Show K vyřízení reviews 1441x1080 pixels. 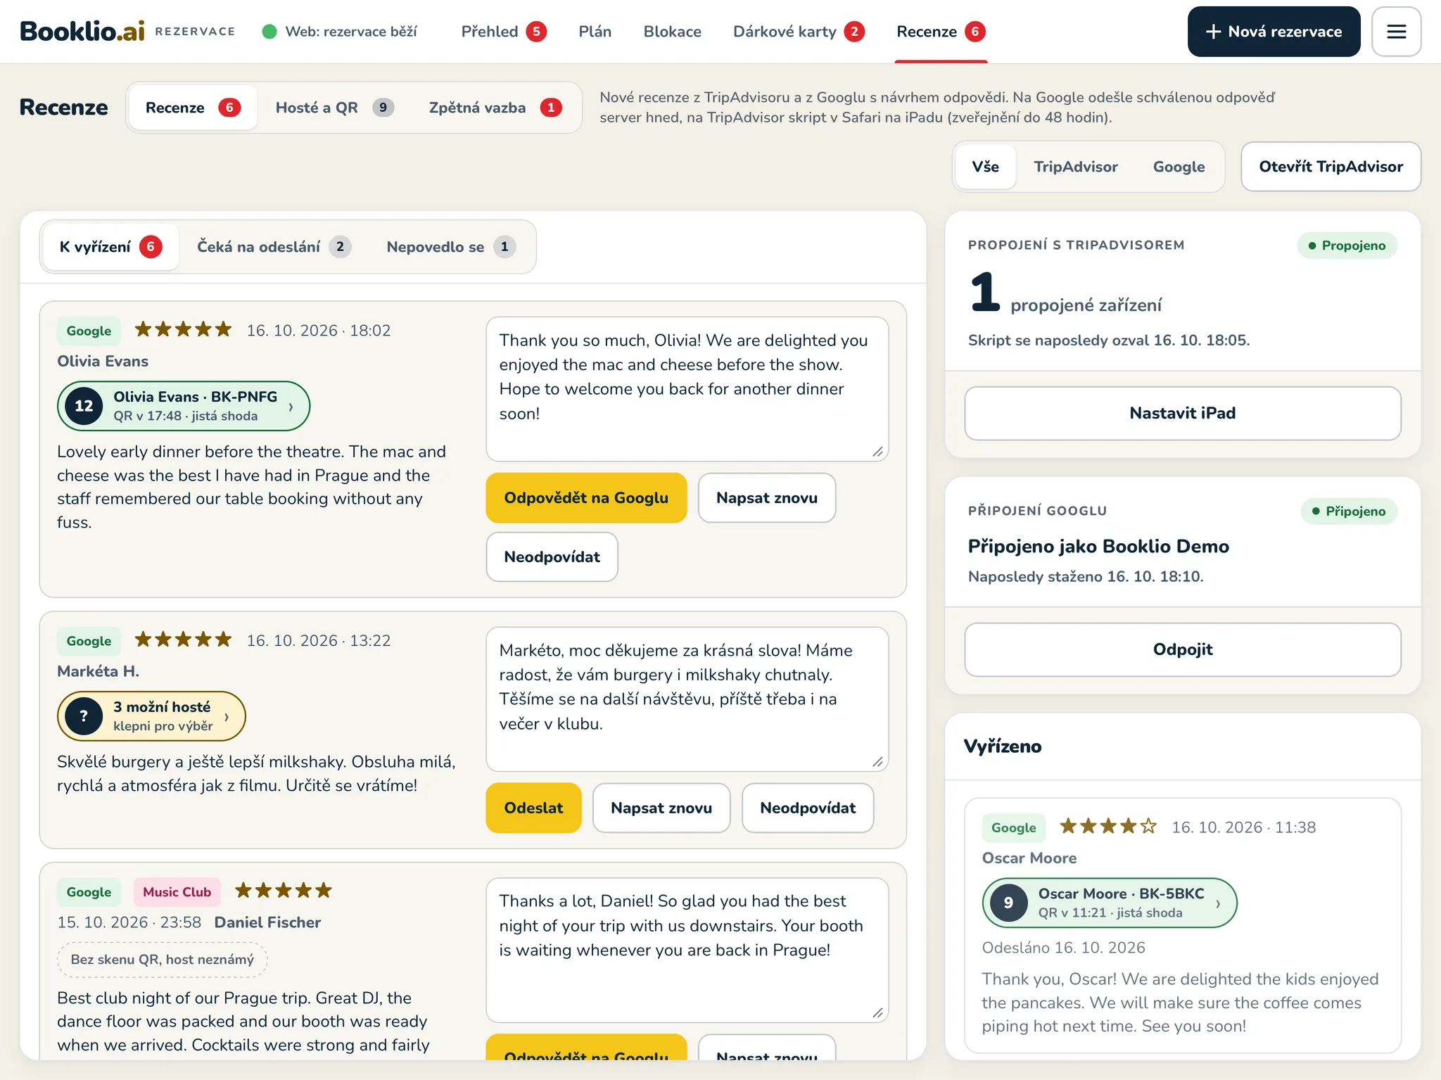point(110,247)
